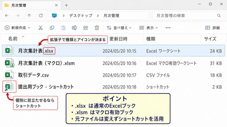Click the type Excel ワークシート
Image resolution: width=227 pixels, height=127 pixels.
pyautogui.click(x=164, y=51)
